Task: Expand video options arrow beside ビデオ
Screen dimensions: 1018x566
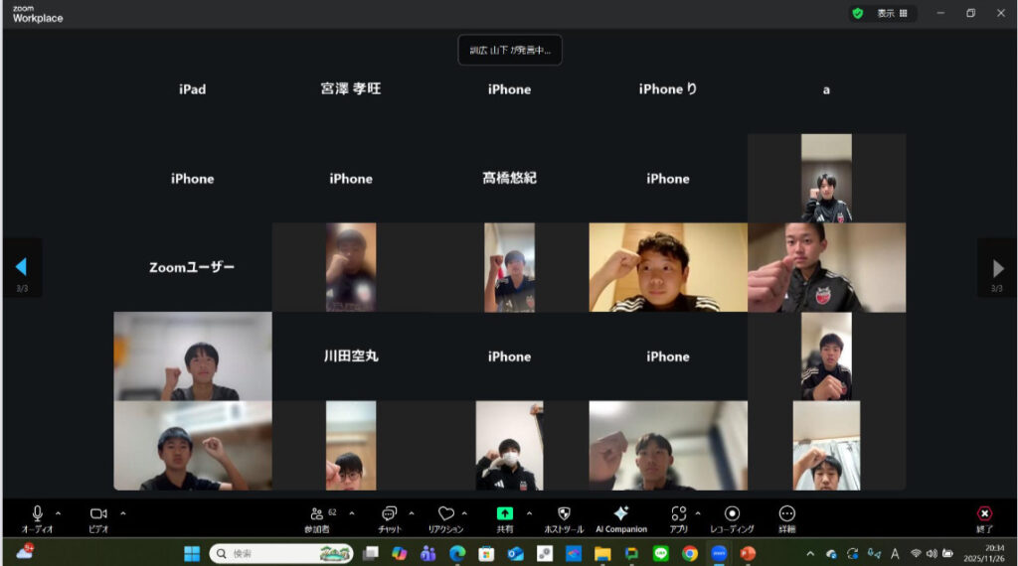Action: (123, 513)
